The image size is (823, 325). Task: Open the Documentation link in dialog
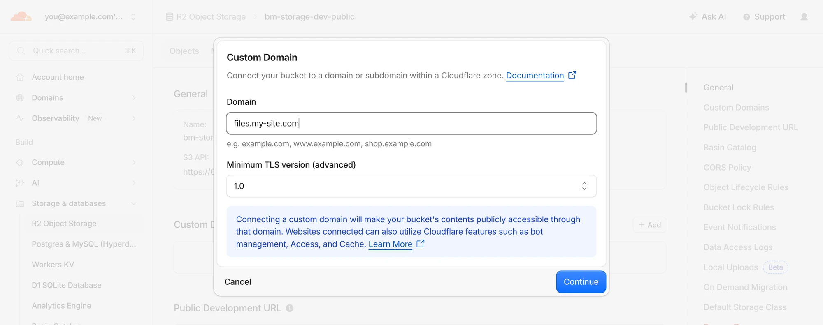click(x=535, y=76)
